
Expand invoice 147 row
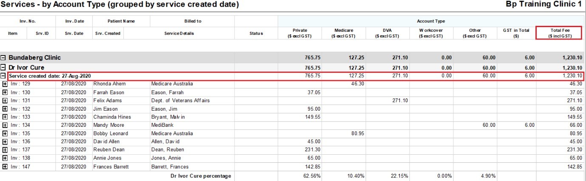pyautogui.click(x=5, y=167)
